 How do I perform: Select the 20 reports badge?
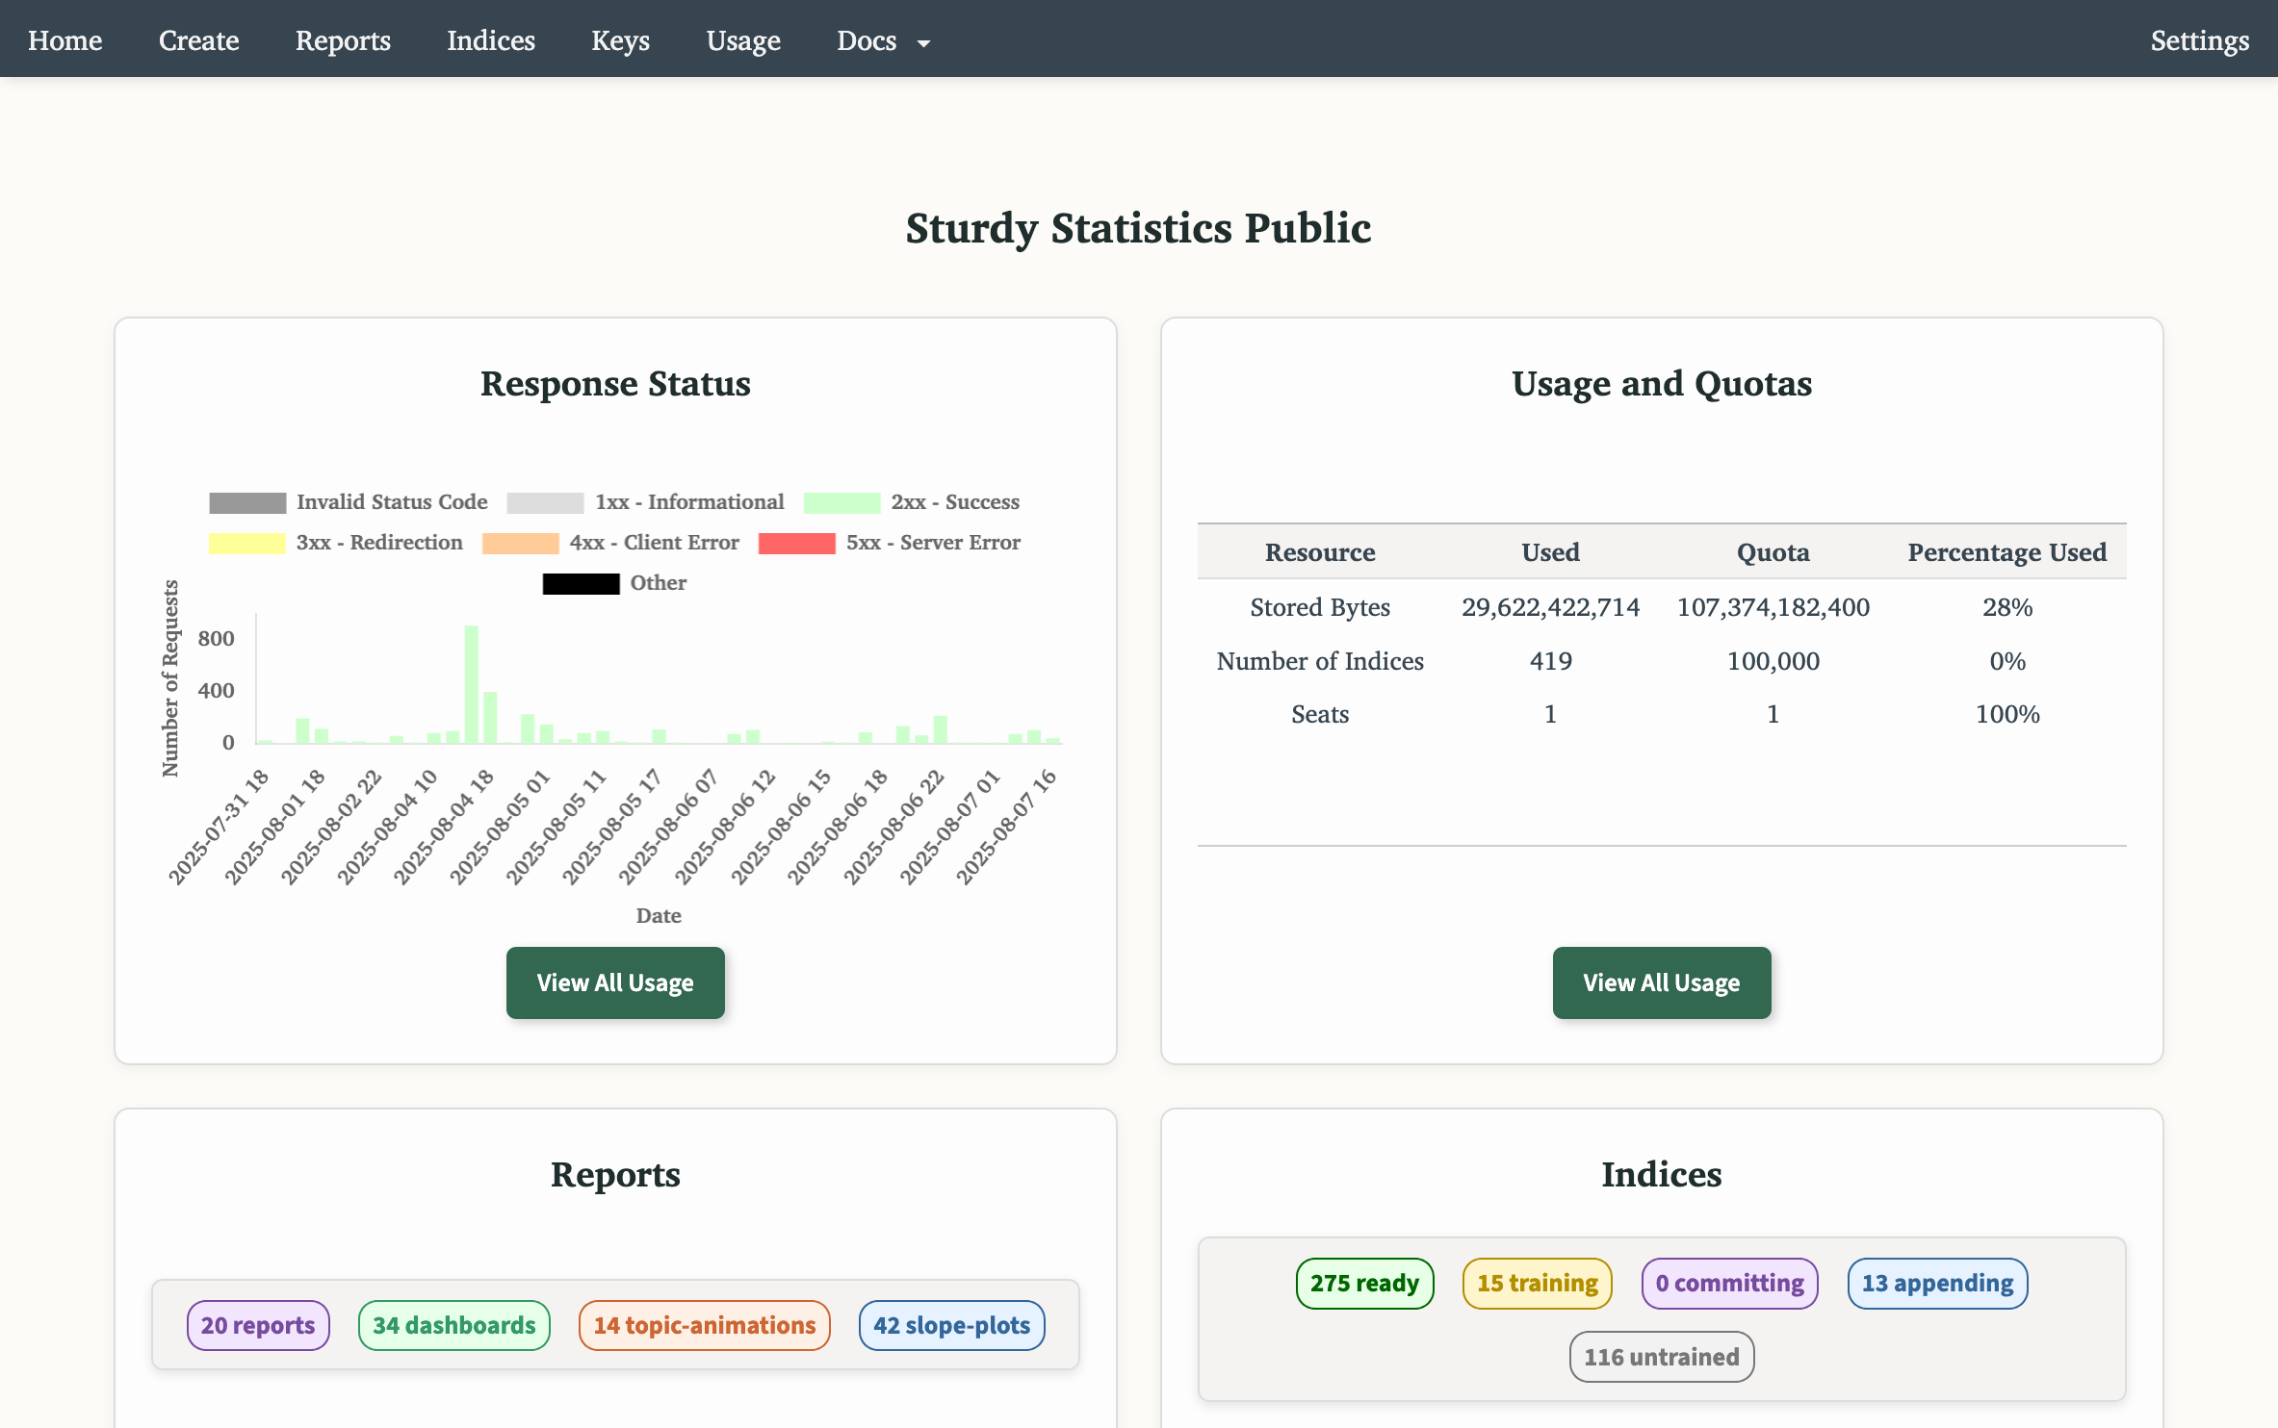[258, 1325]
